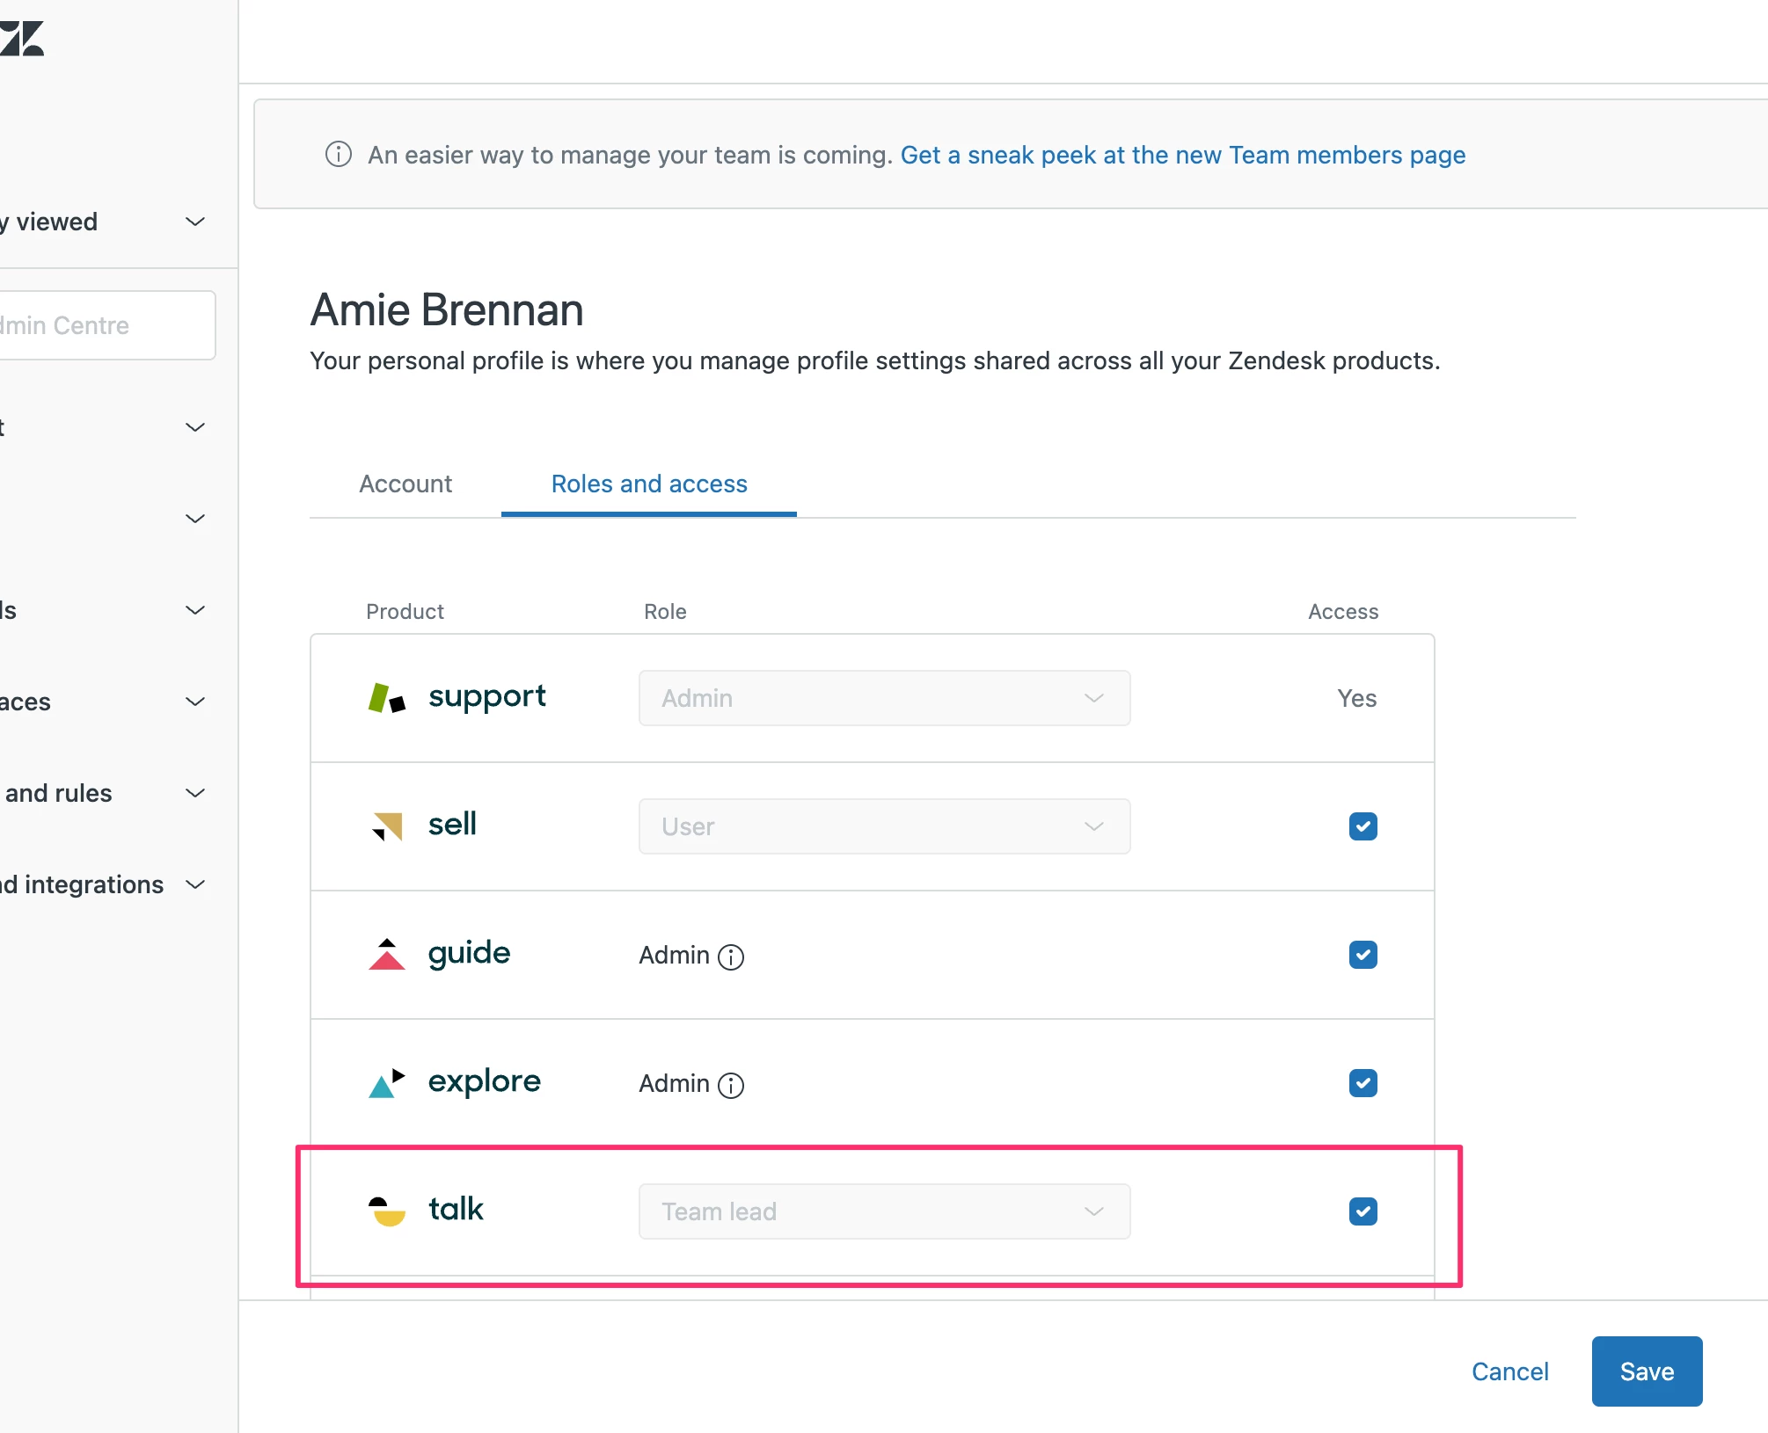1768x1433 pixels.
Task: Expand the recently viewed sidebar section
Action: click(195, 222)
